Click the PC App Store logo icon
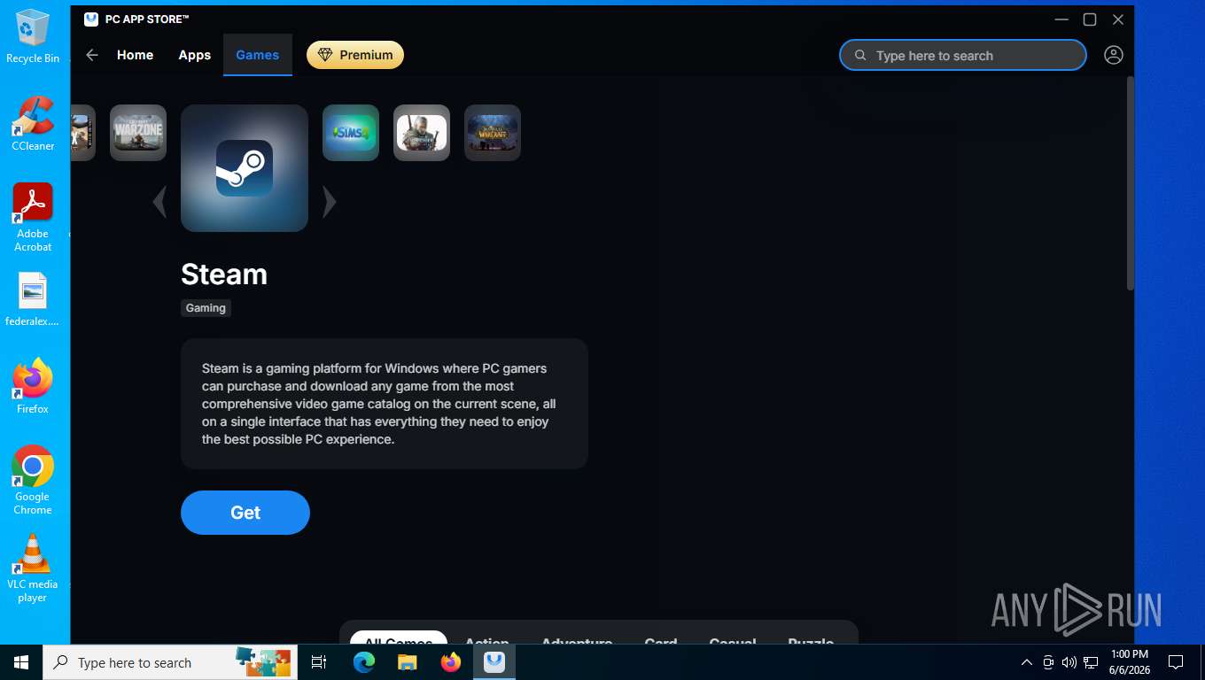 tap(91, 19)
